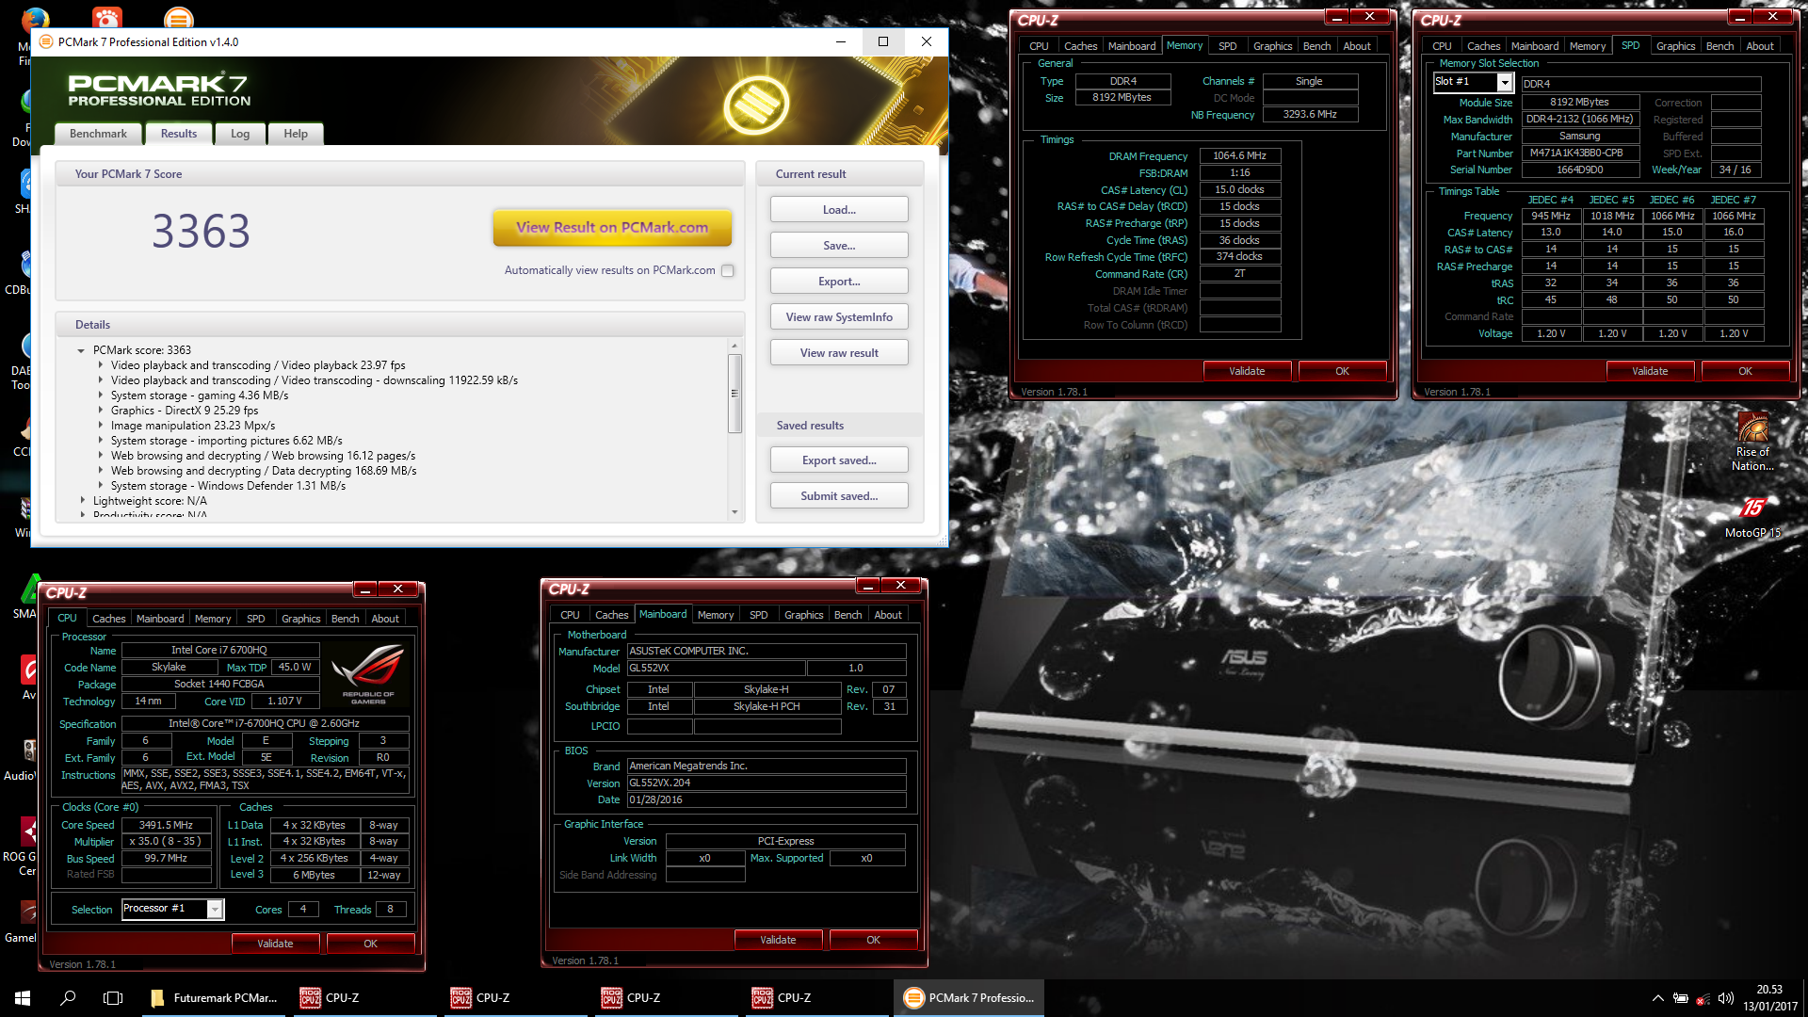Expand the Video playback 23.97 fps row
The image size is (1808, 1017).
point(100,365)
